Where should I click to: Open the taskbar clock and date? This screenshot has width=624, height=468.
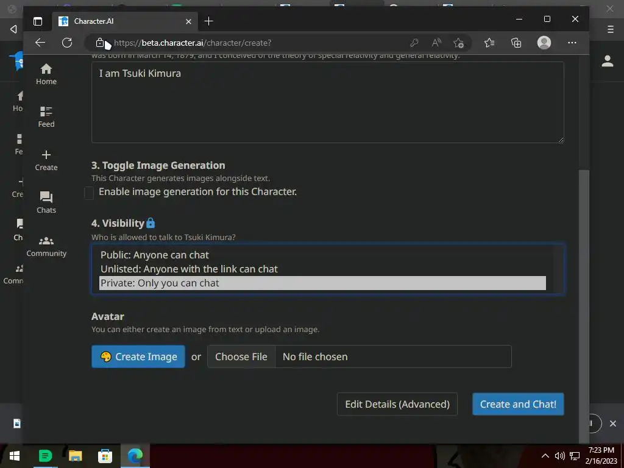pos(601,456)
